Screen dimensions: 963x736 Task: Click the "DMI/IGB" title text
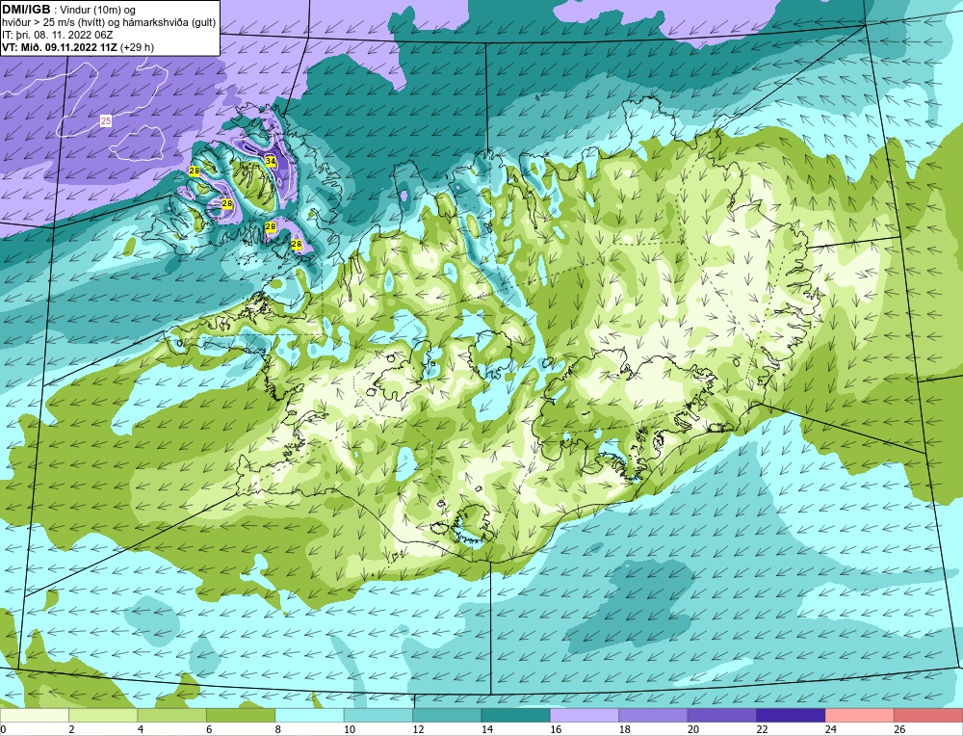tap(26, 10)
